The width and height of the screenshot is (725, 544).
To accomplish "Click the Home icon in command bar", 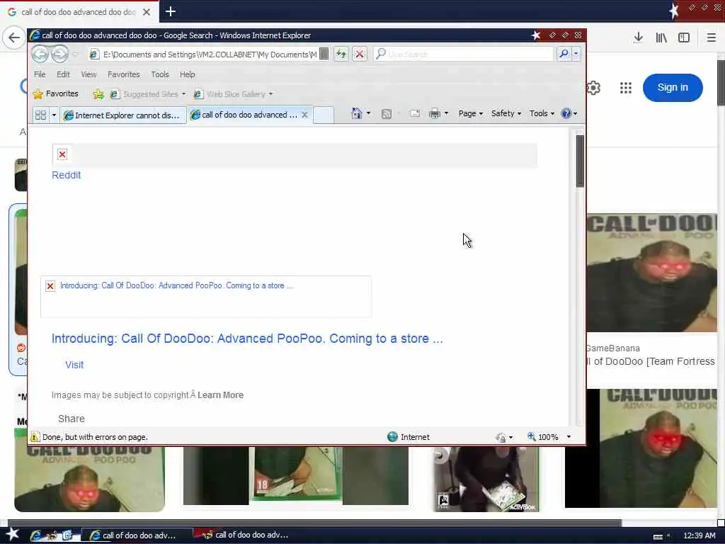I will pyautogui.click(x=357, y=113).
